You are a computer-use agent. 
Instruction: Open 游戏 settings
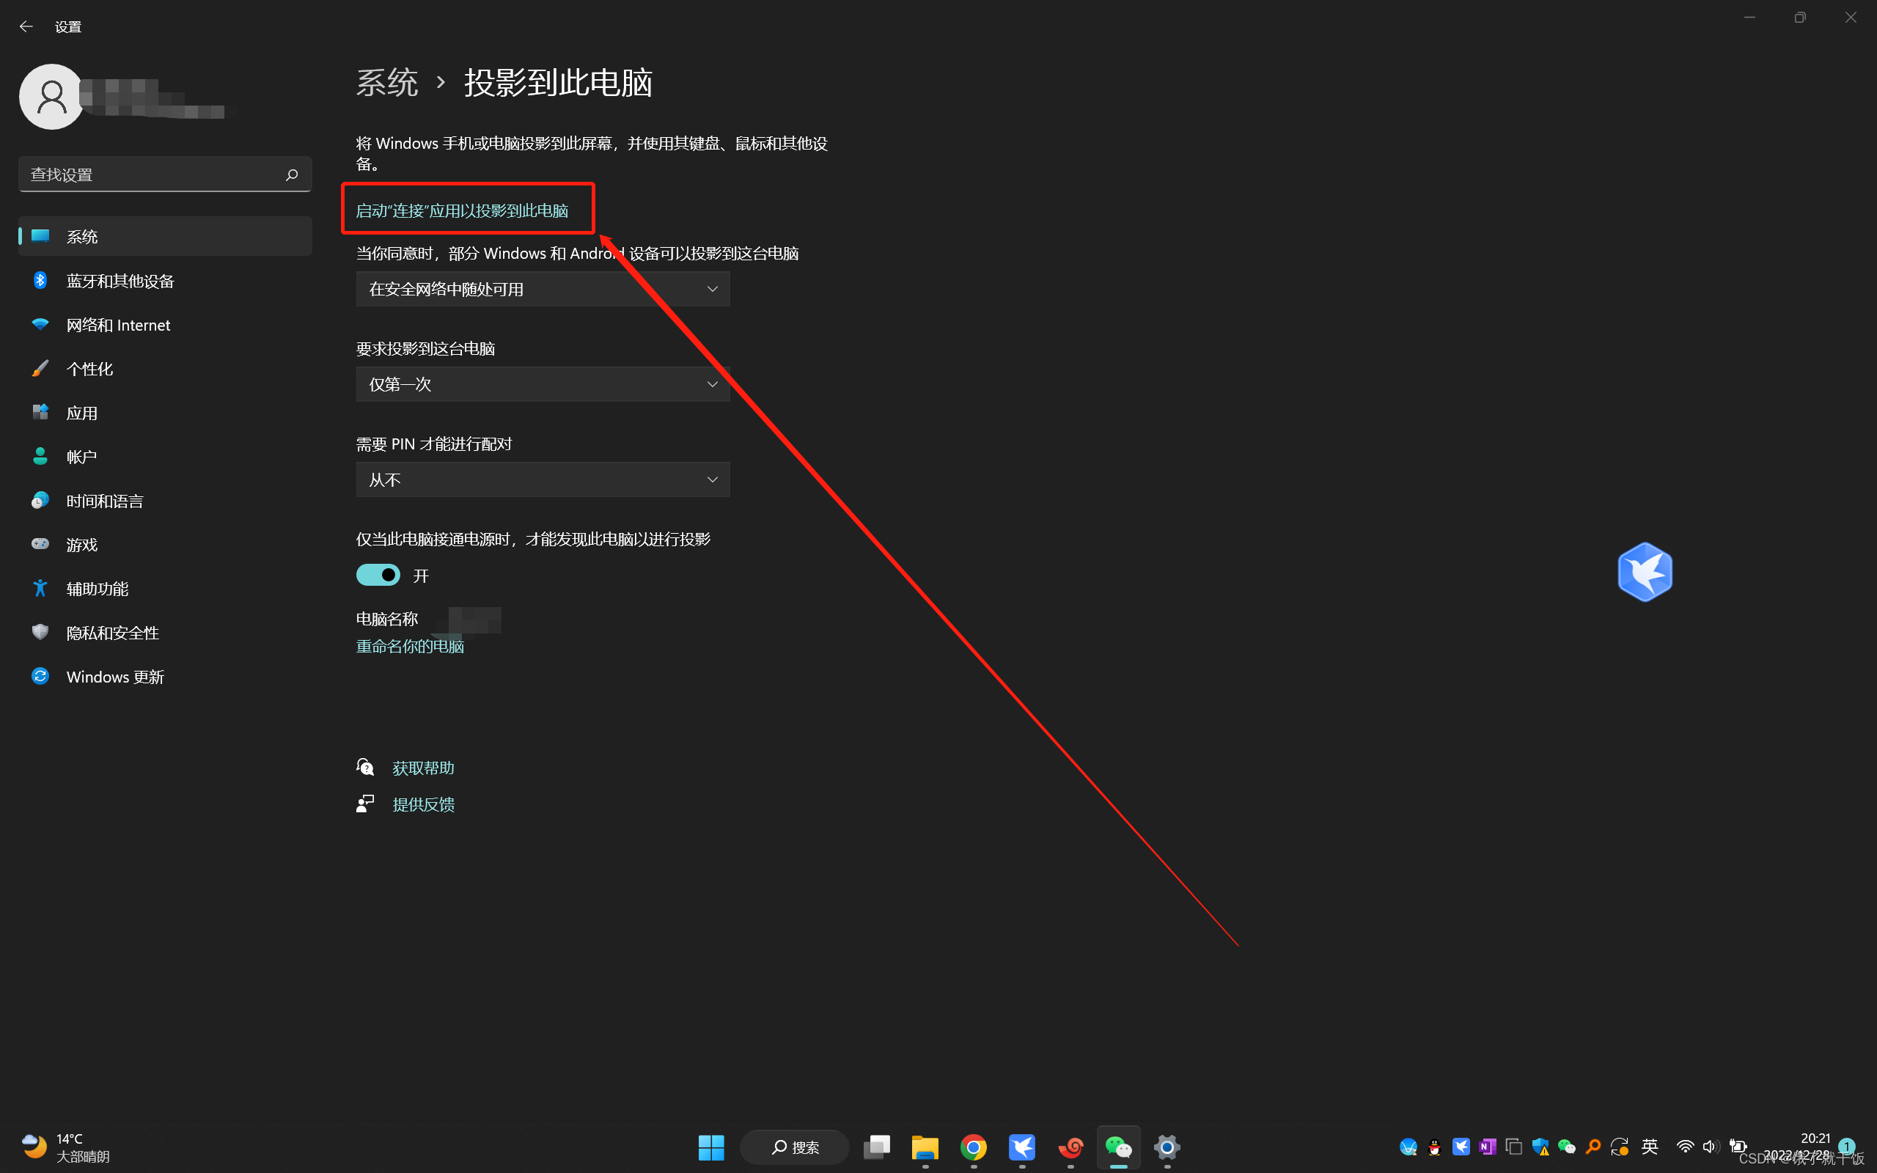coord(164,545)
